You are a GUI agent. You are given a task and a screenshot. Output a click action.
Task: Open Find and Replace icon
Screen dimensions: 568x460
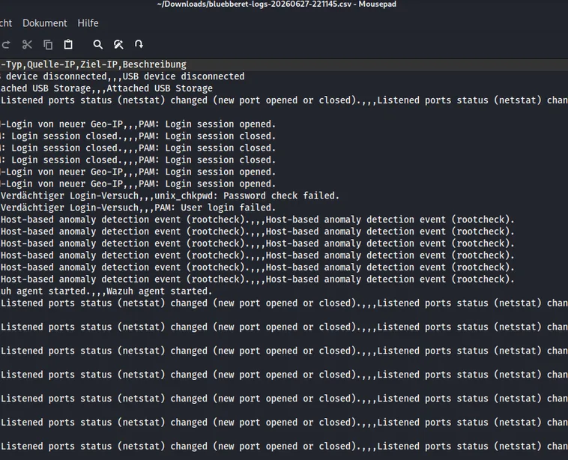pyautogui.click(x=118, y=44)
